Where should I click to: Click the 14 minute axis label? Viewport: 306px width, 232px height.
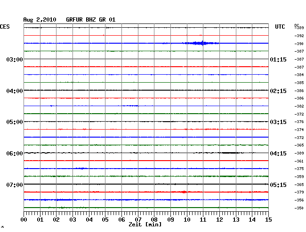point(252,220)
